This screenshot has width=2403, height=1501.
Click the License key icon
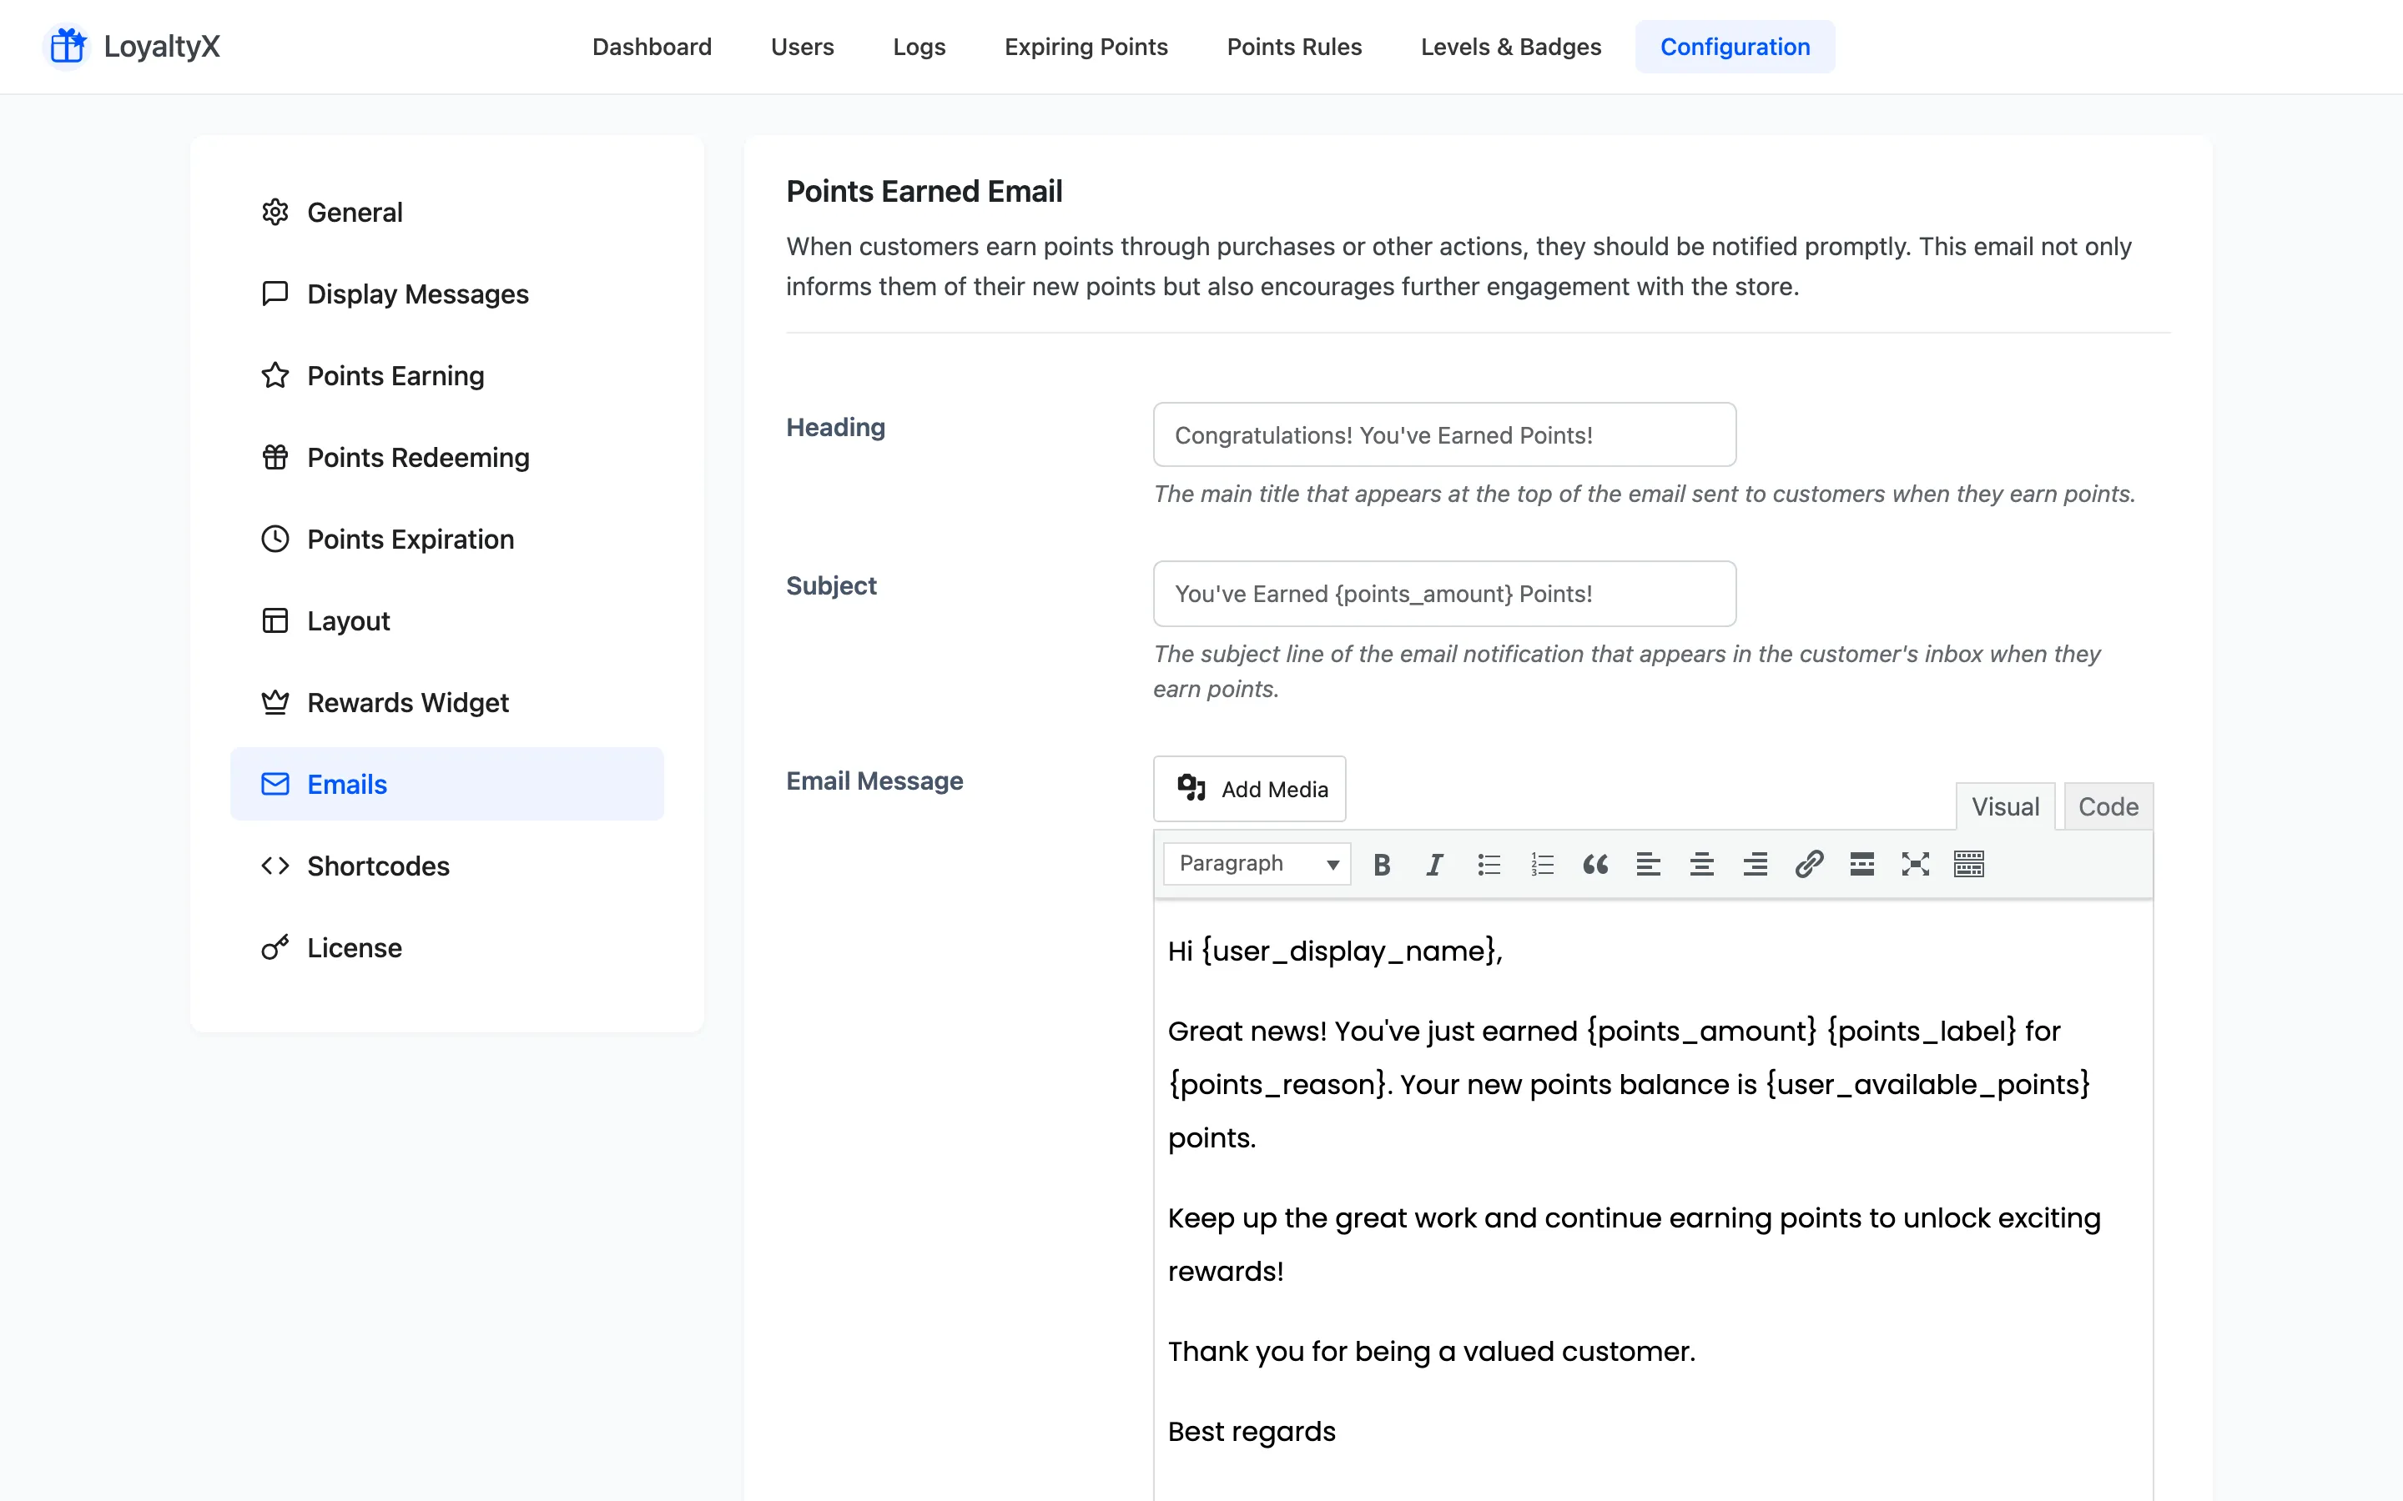tap(275, 947)
